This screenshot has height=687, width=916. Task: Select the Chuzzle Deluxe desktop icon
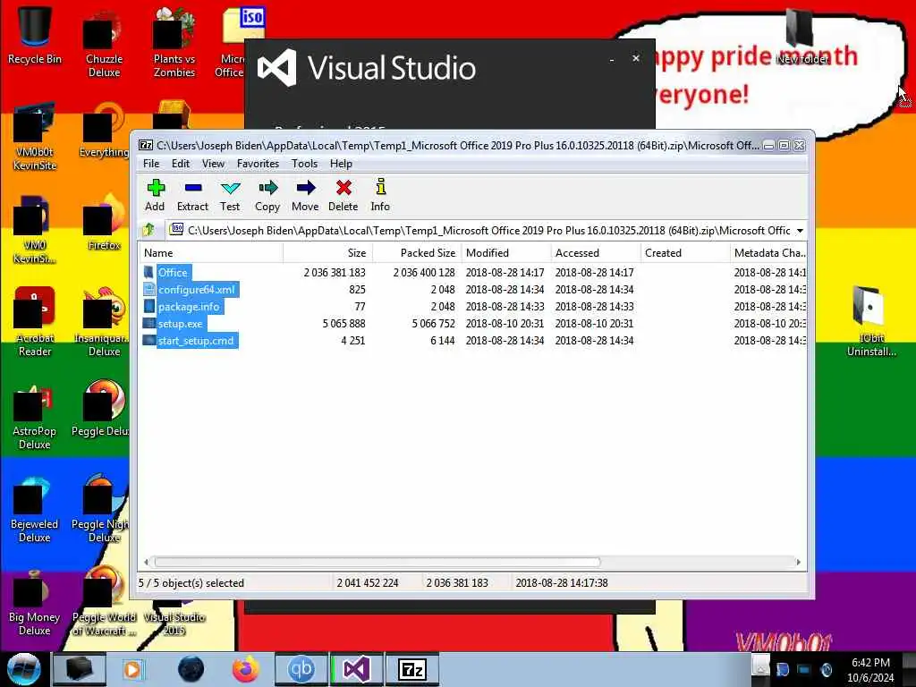104,44
